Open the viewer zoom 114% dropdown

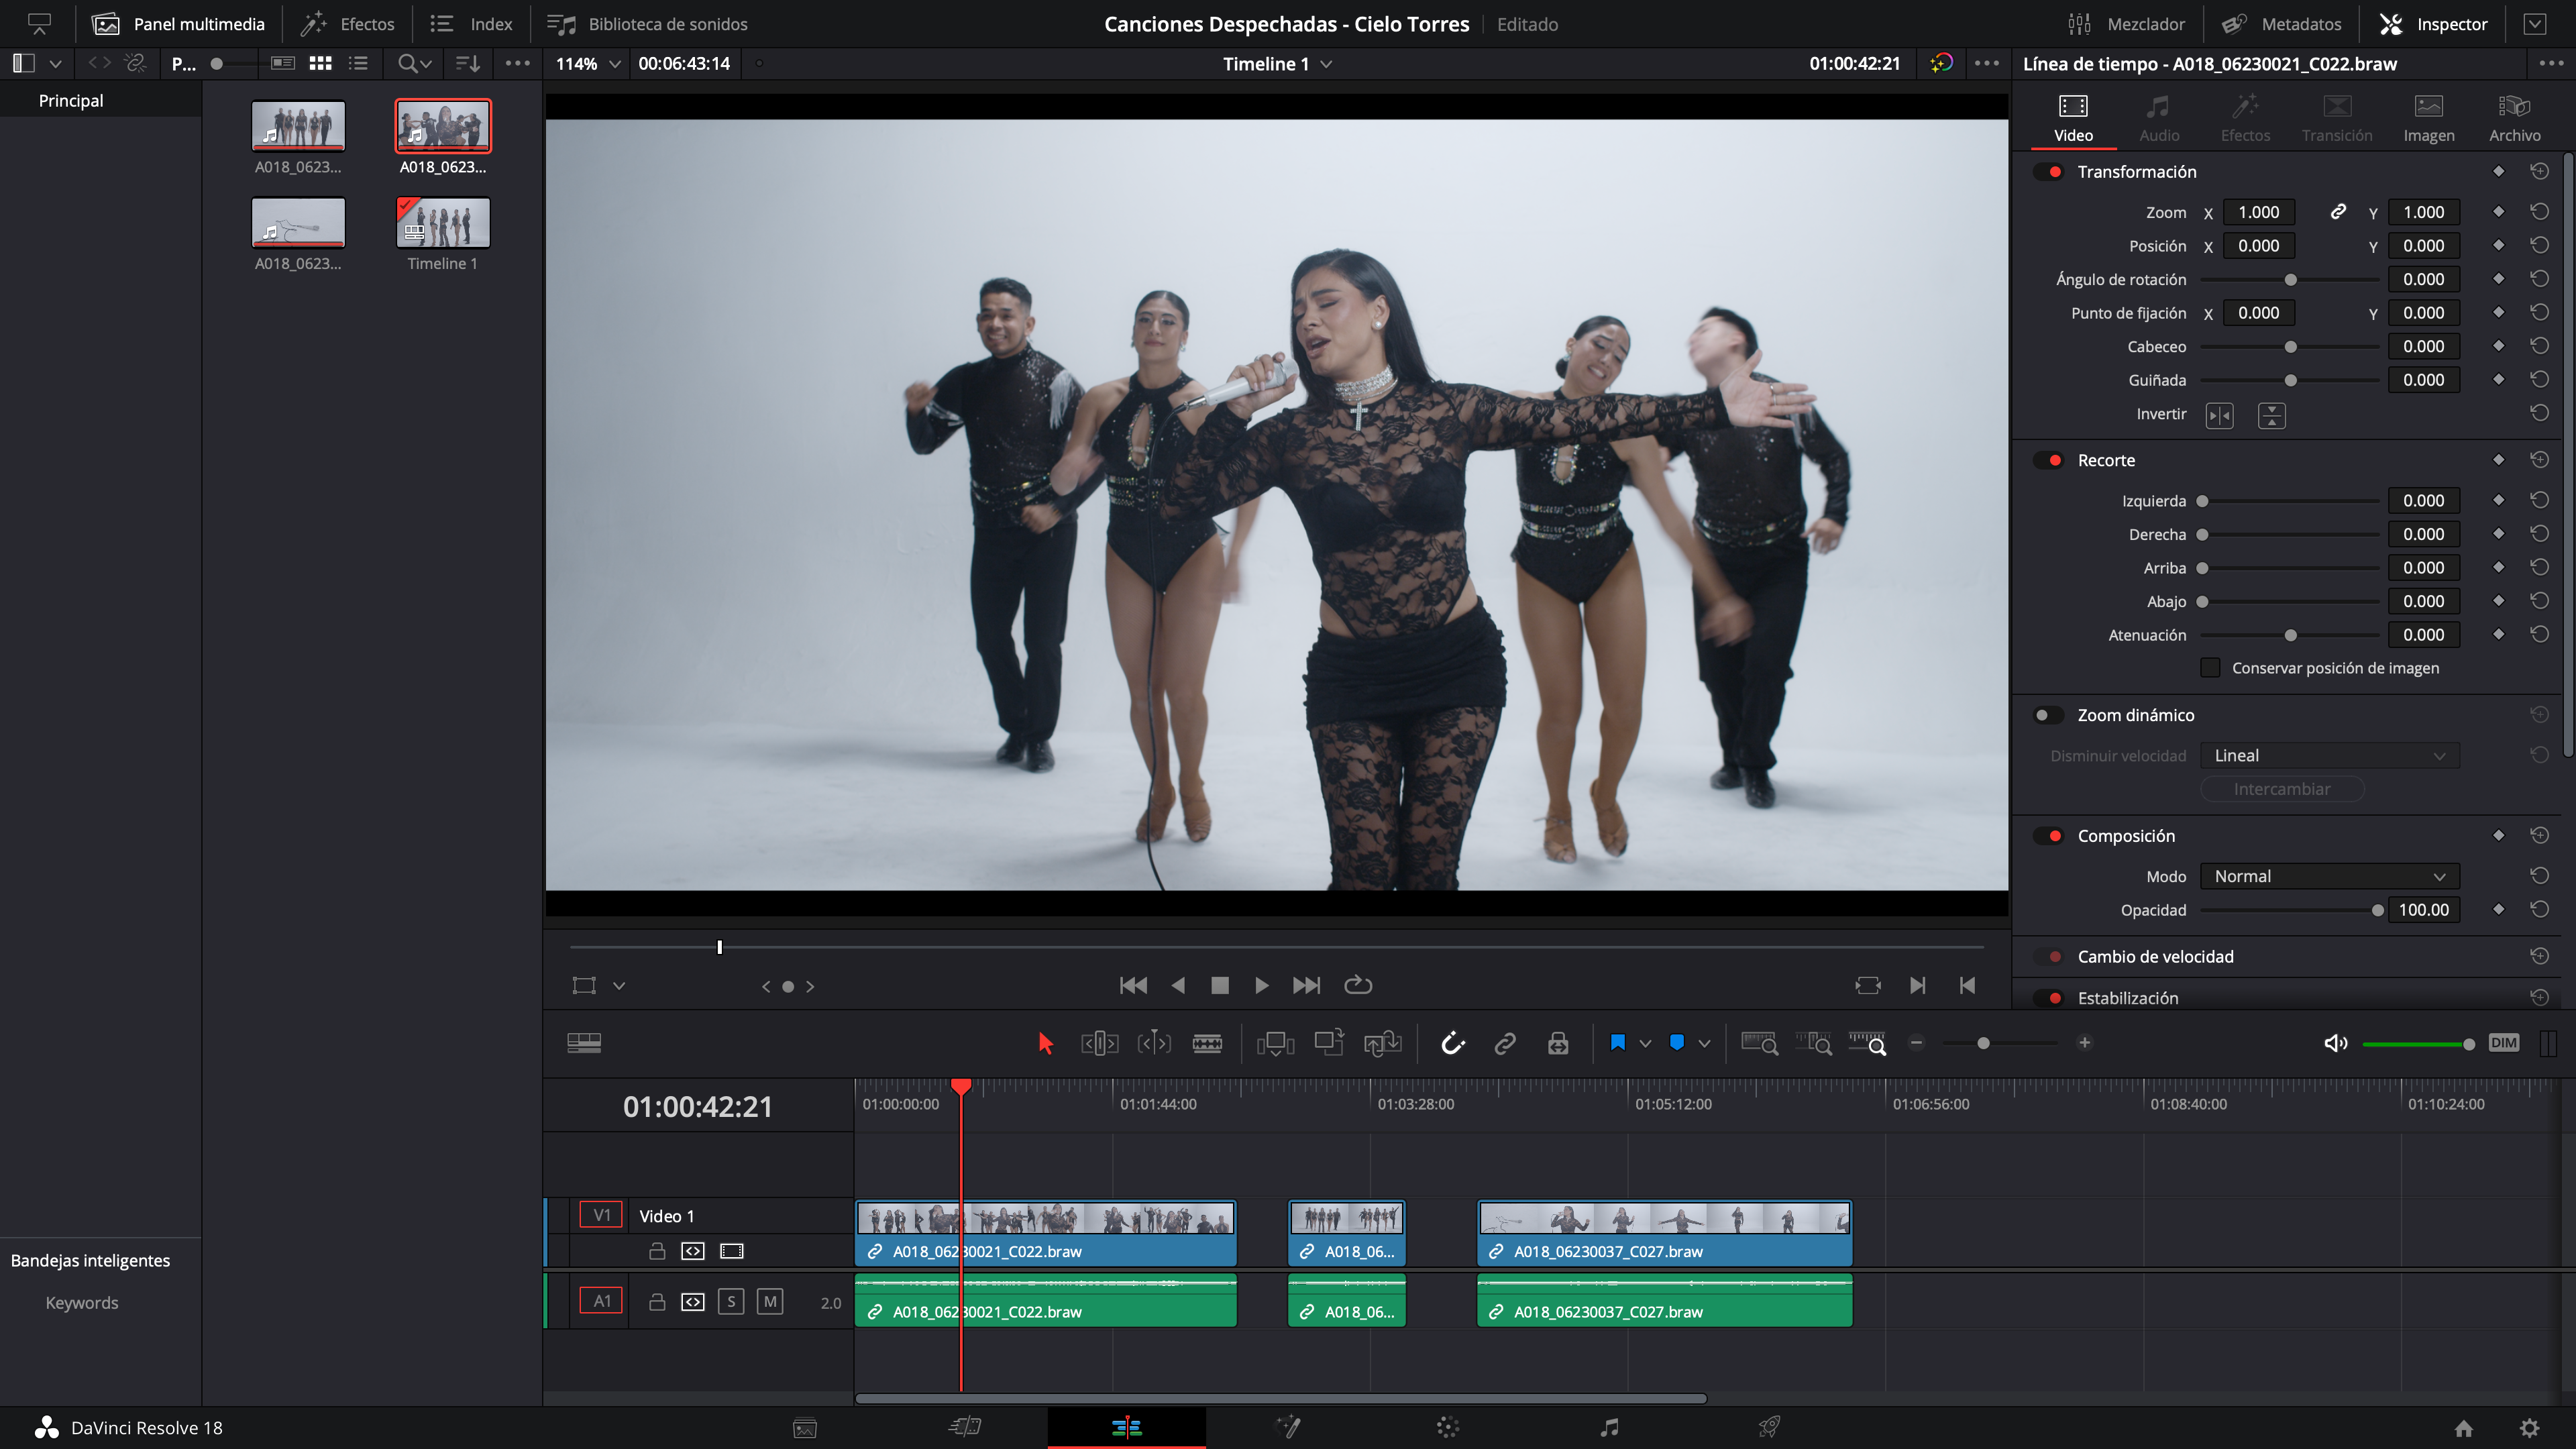click(588, 63)
